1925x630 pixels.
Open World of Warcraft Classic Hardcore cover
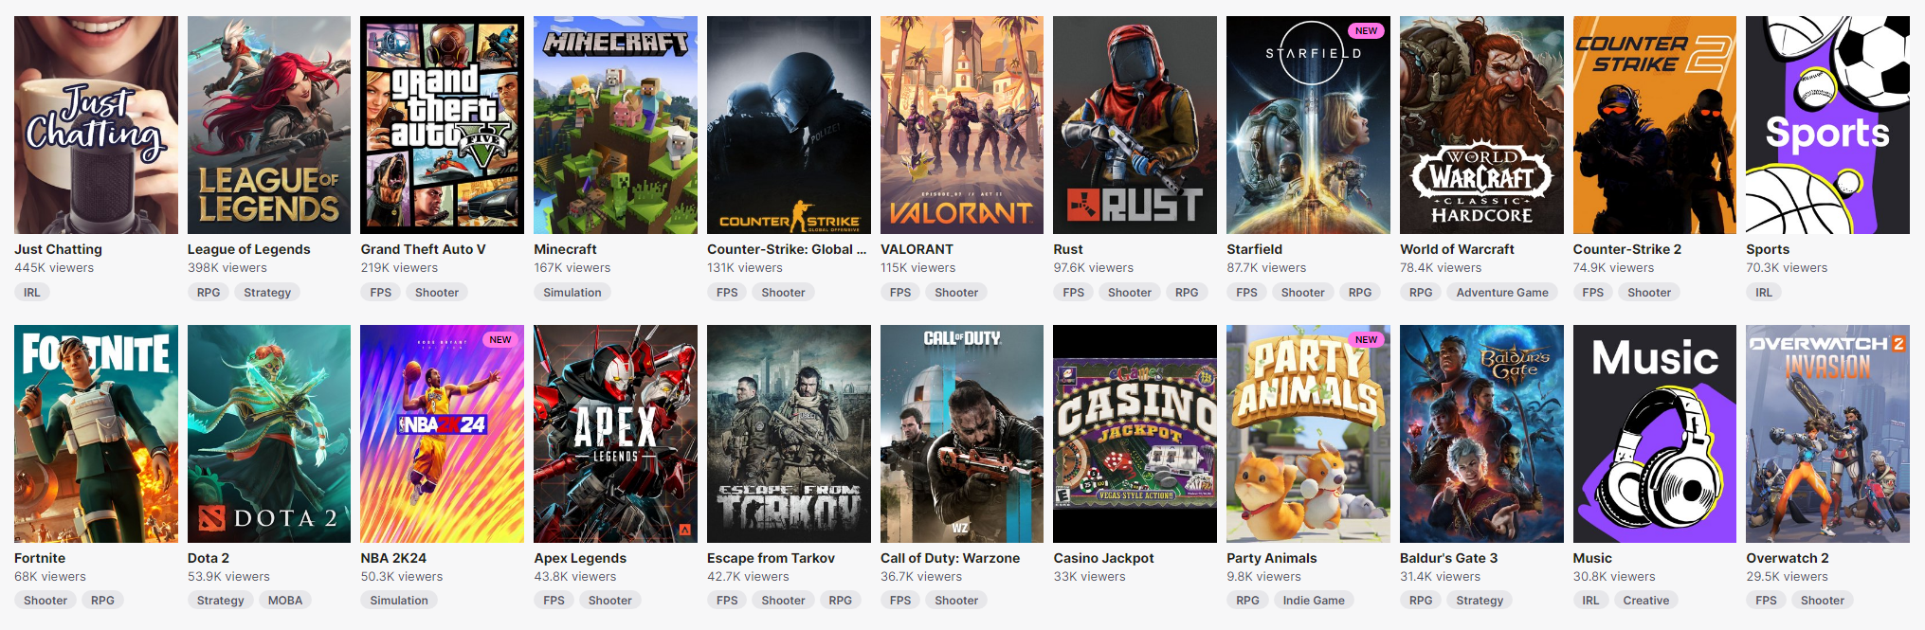(1481, 125)
